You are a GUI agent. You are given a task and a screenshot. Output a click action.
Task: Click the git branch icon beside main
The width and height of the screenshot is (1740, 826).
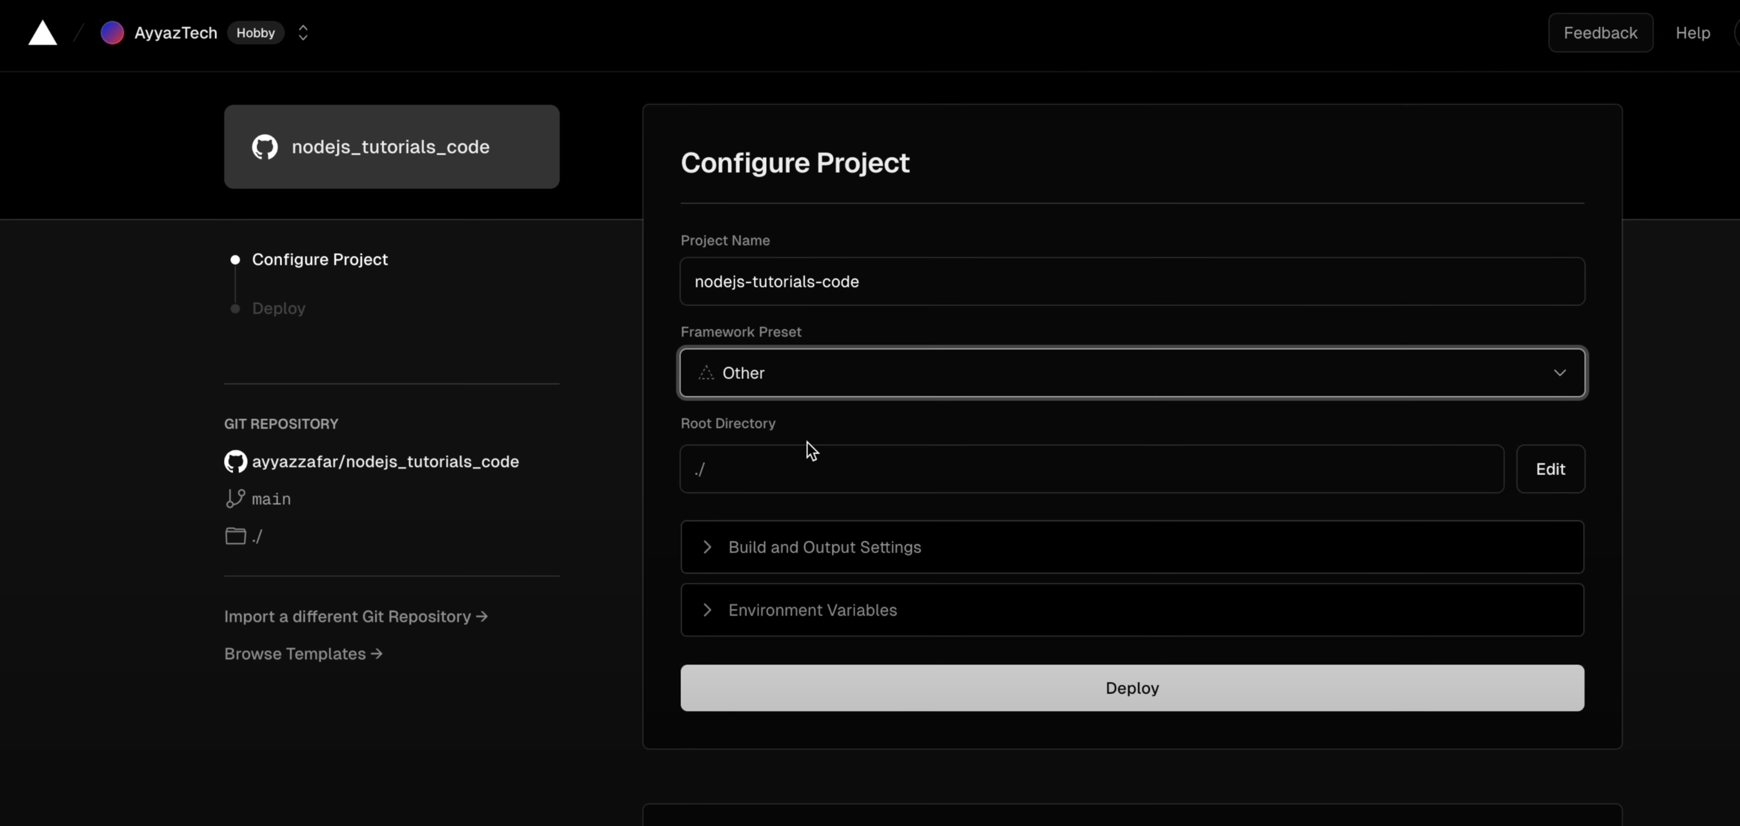point(235,499)
